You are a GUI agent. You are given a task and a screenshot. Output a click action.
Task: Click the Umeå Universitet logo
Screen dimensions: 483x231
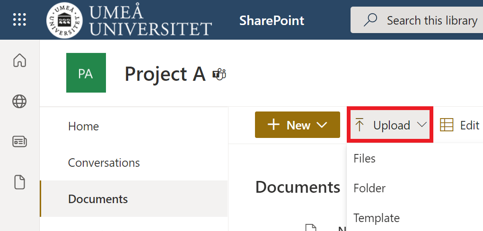[x=129, y=20]
